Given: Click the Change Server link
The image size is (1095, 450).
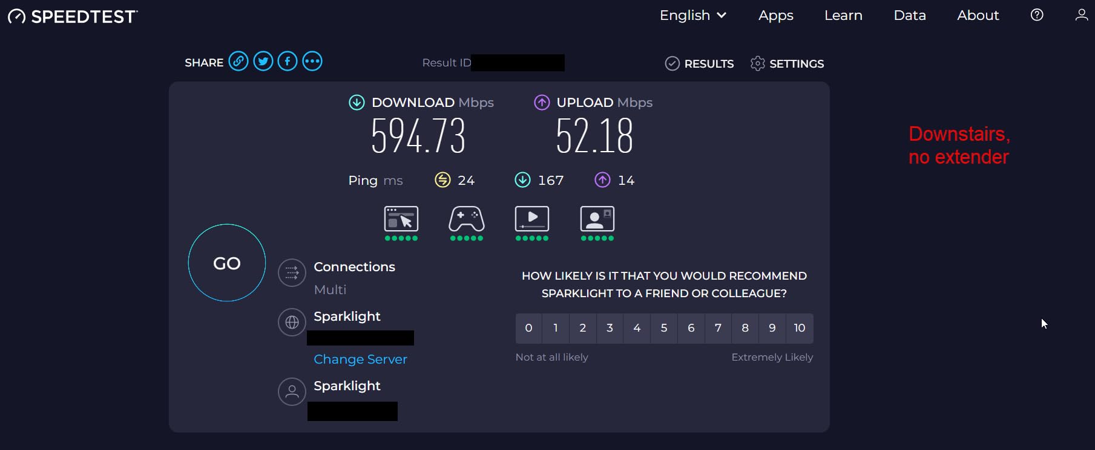Looking at the screenshot, I should coord(360,359).
